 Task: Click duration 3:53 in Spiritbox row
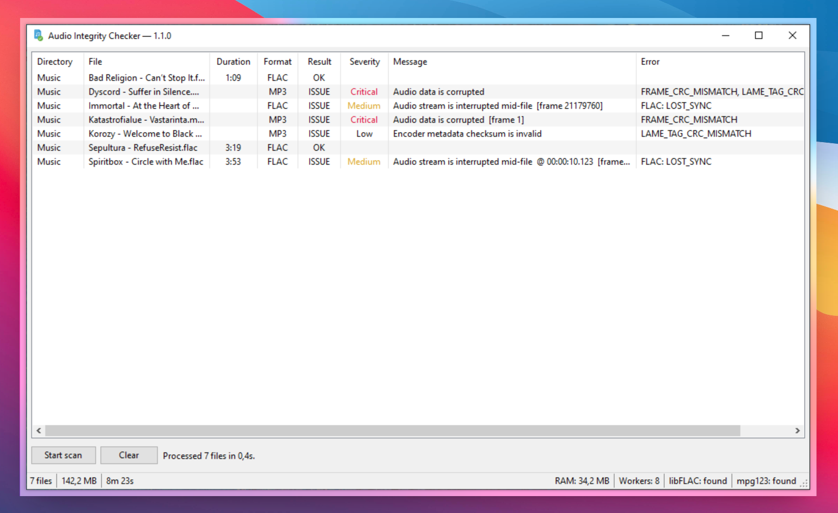pyautogui.click(x=233, y=162)
